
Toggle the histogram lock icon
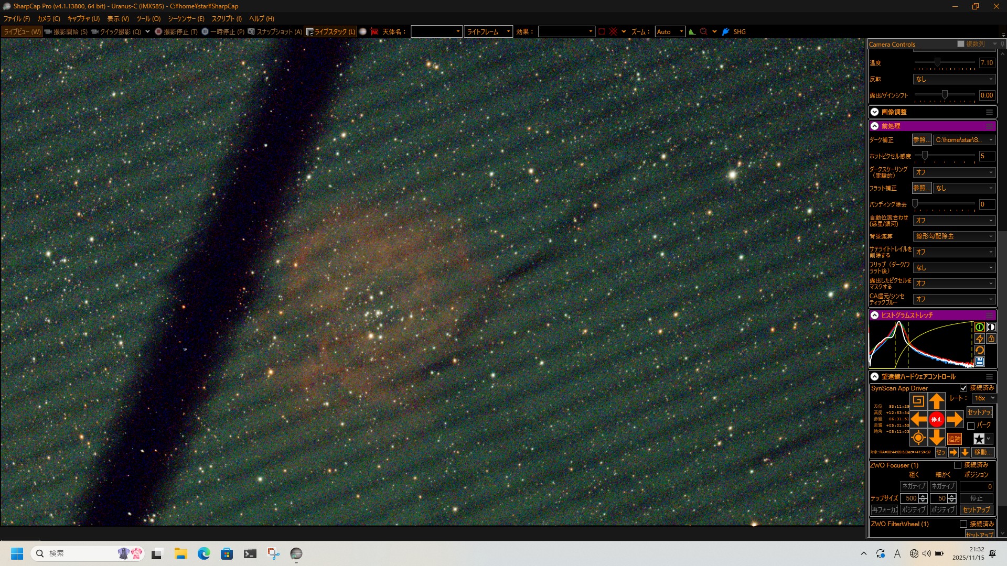point(991,339)
